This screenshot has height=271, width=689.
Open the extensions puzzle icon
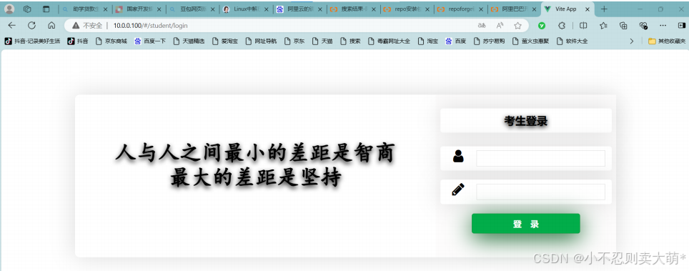(562, 26)
